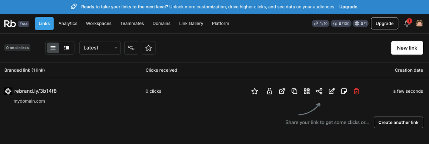Open the Teammates tab
The image size is (429, 144).
pyautogui.click(x=132, y=24)
